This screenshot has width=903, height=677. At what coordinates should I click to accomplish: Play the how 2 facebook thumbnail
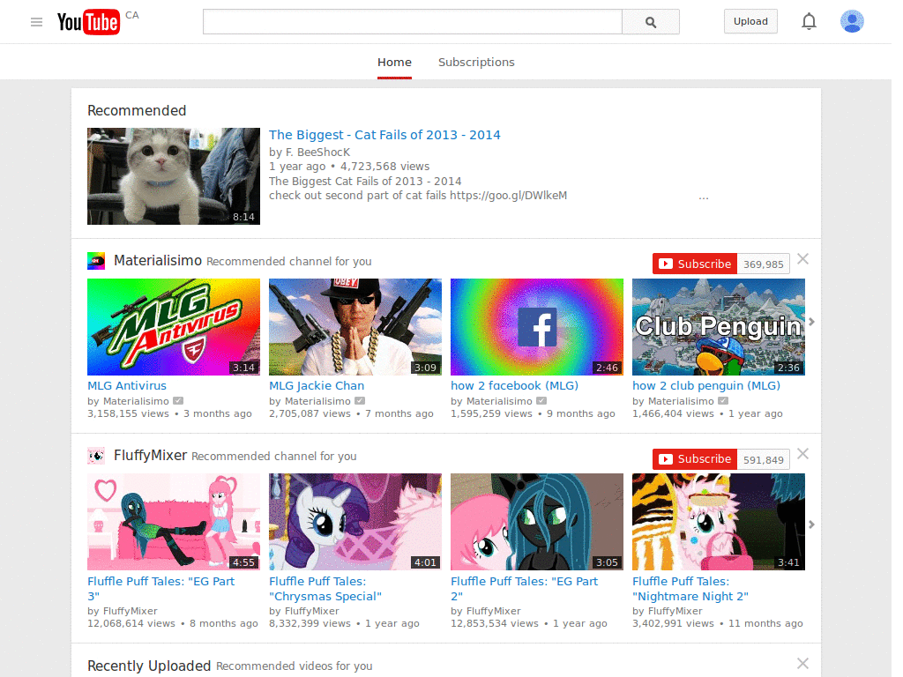pyautogui.click(x=537, y=327)
